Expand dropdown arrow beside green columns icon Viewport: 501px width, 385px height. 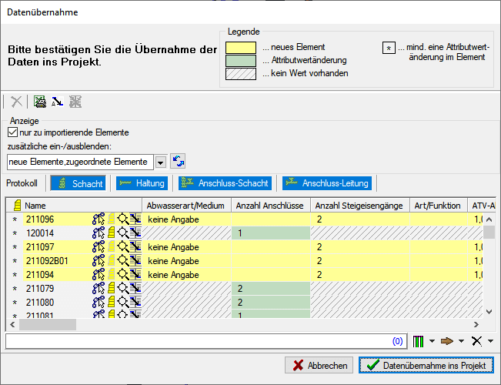pyautogui.click(x=432, y=340)
